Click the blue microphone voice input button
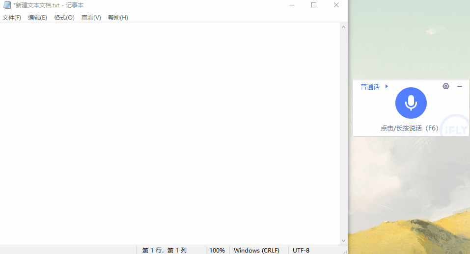 [x=411, y=103]
